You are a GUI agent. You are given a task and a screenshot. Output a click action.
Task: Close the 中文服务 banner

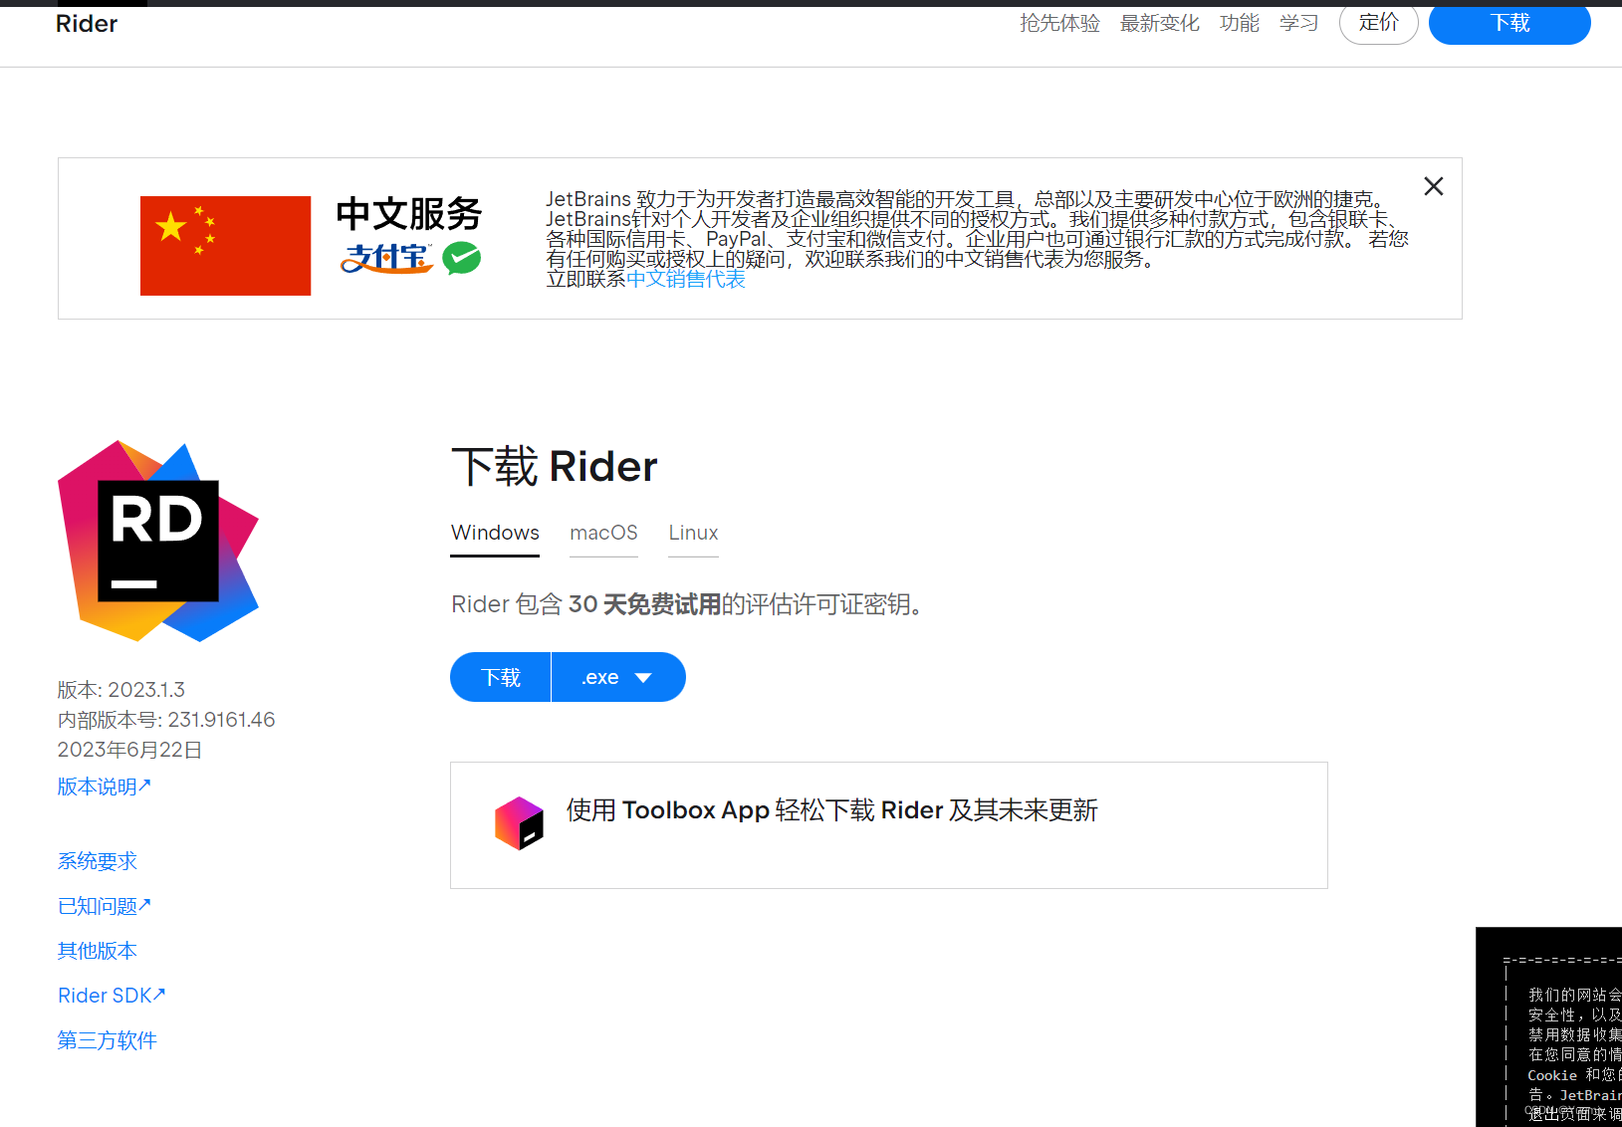click(x=1433, y=186)
